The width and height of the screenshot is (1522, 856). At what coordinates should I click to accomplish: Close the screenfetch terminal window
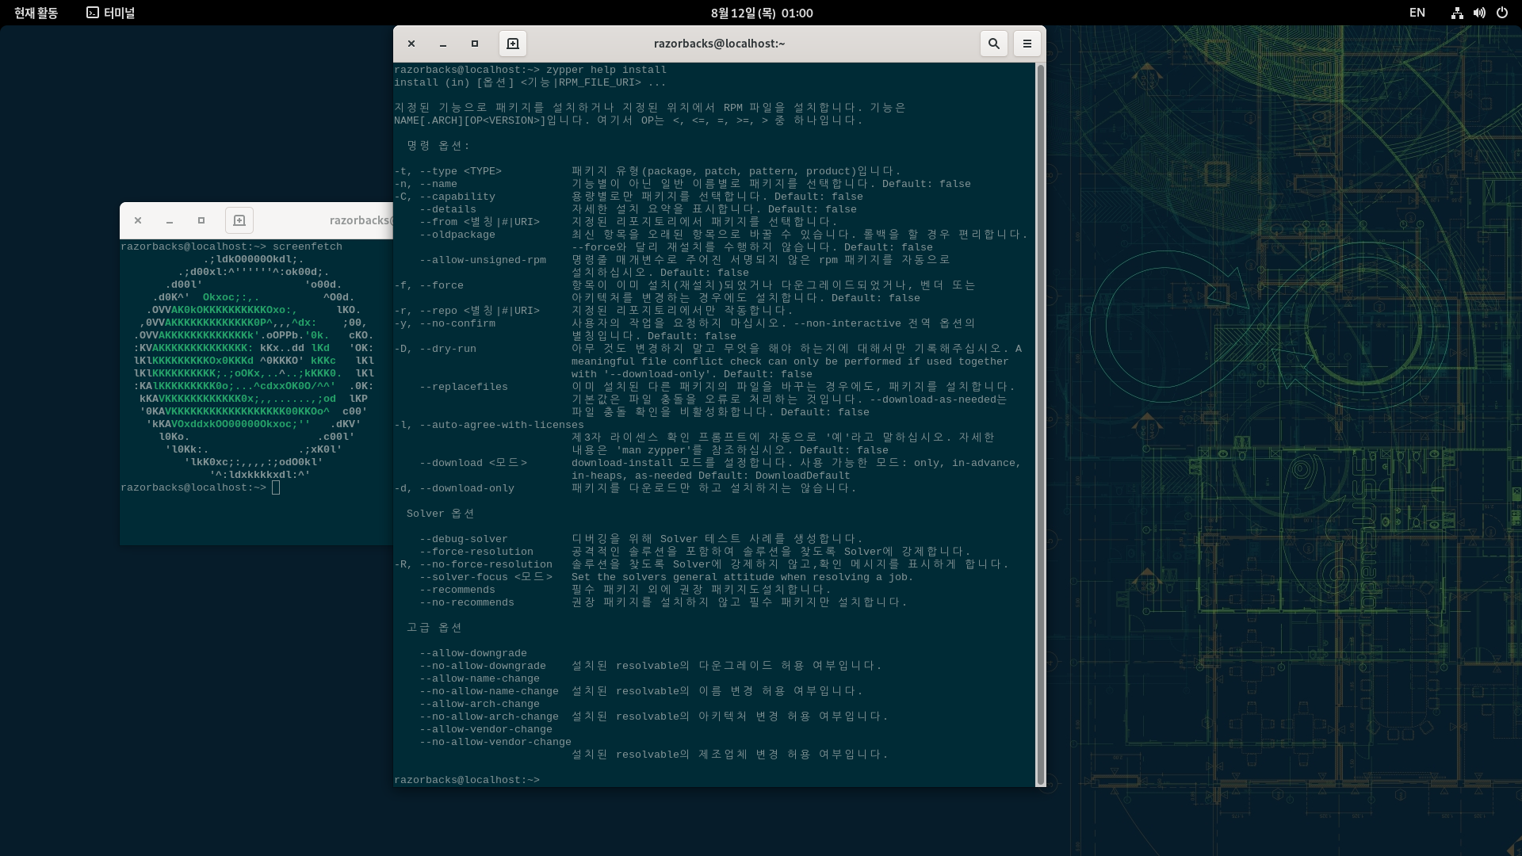138,220
